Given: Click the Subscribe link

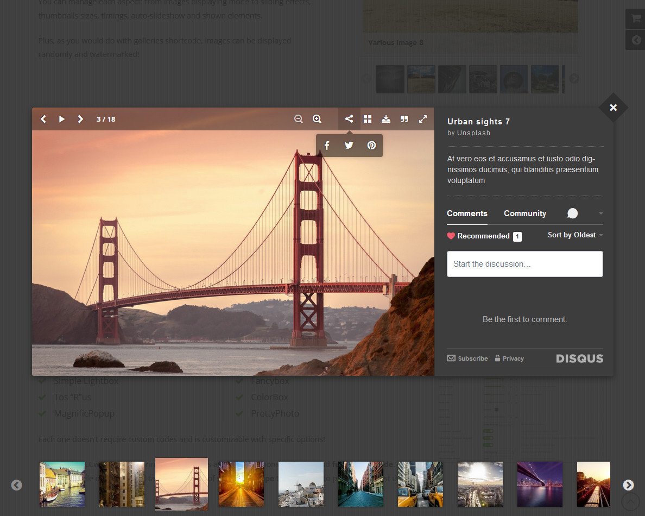Looking at the screenshot, I should pos(467,358).
